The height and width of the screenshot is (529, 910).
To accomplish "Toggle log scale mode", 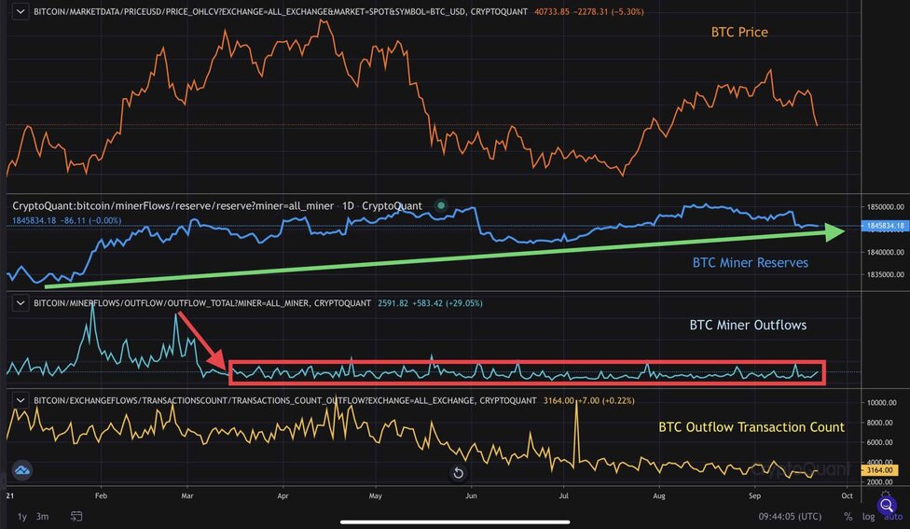I will (x=868, y=516).
